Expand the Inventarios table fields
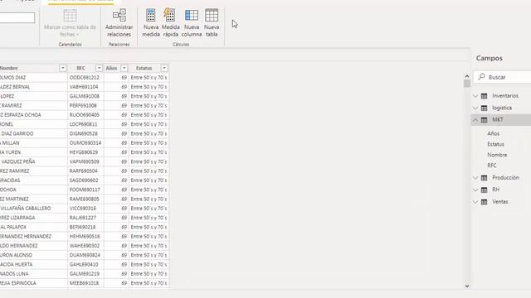Screen dimensions: 531x298 click(x=475, y=96)
